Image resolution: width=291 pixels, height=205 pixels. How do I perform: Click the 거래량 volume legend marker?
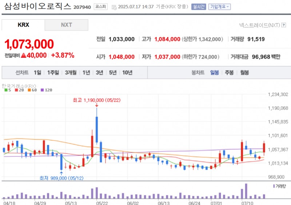tap(274, 186)
